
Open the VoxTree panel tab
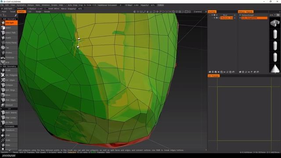[x=212, y=12]
